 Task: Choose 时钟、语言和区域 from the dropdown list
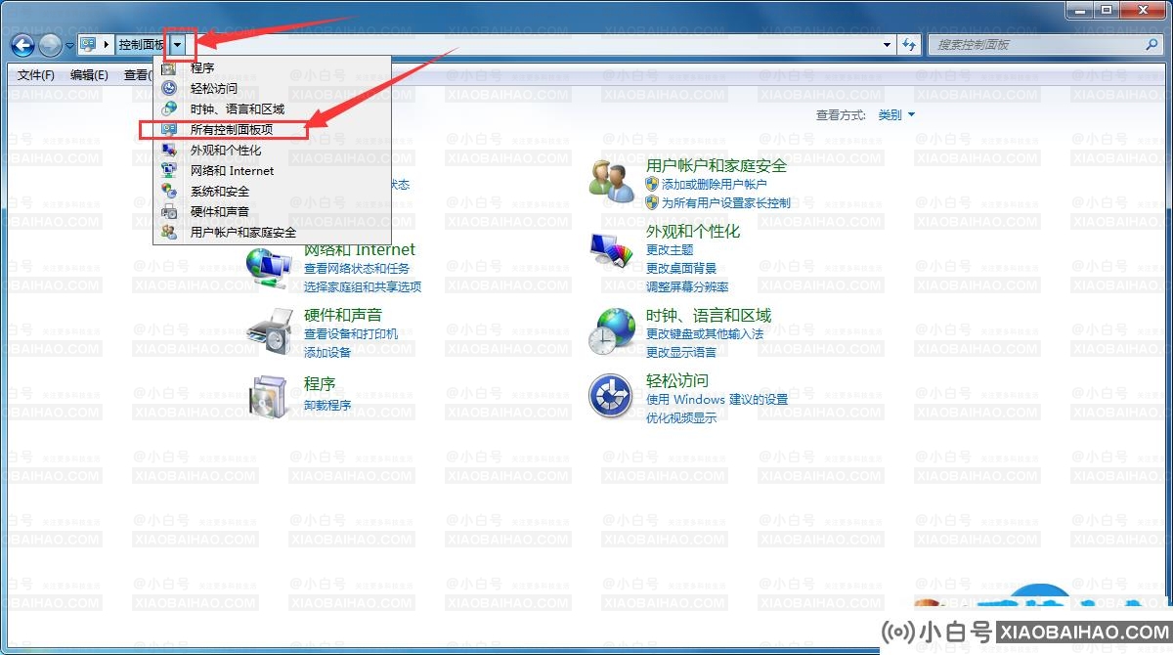point(273,109)
